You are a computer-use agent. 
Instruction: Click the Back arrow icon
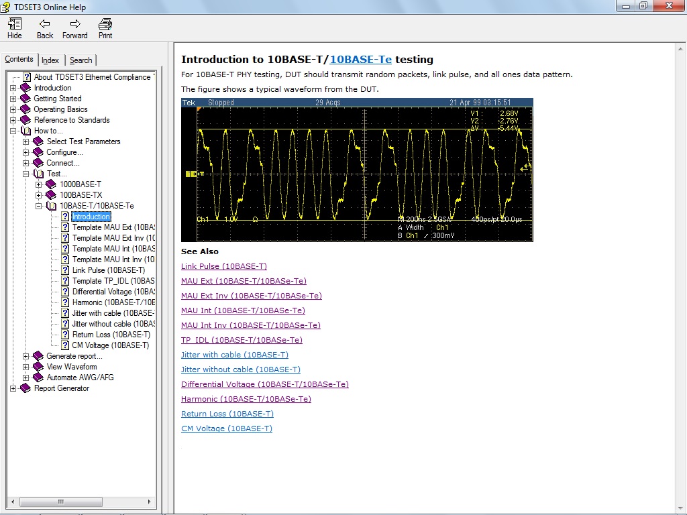[x=45, y=23]
